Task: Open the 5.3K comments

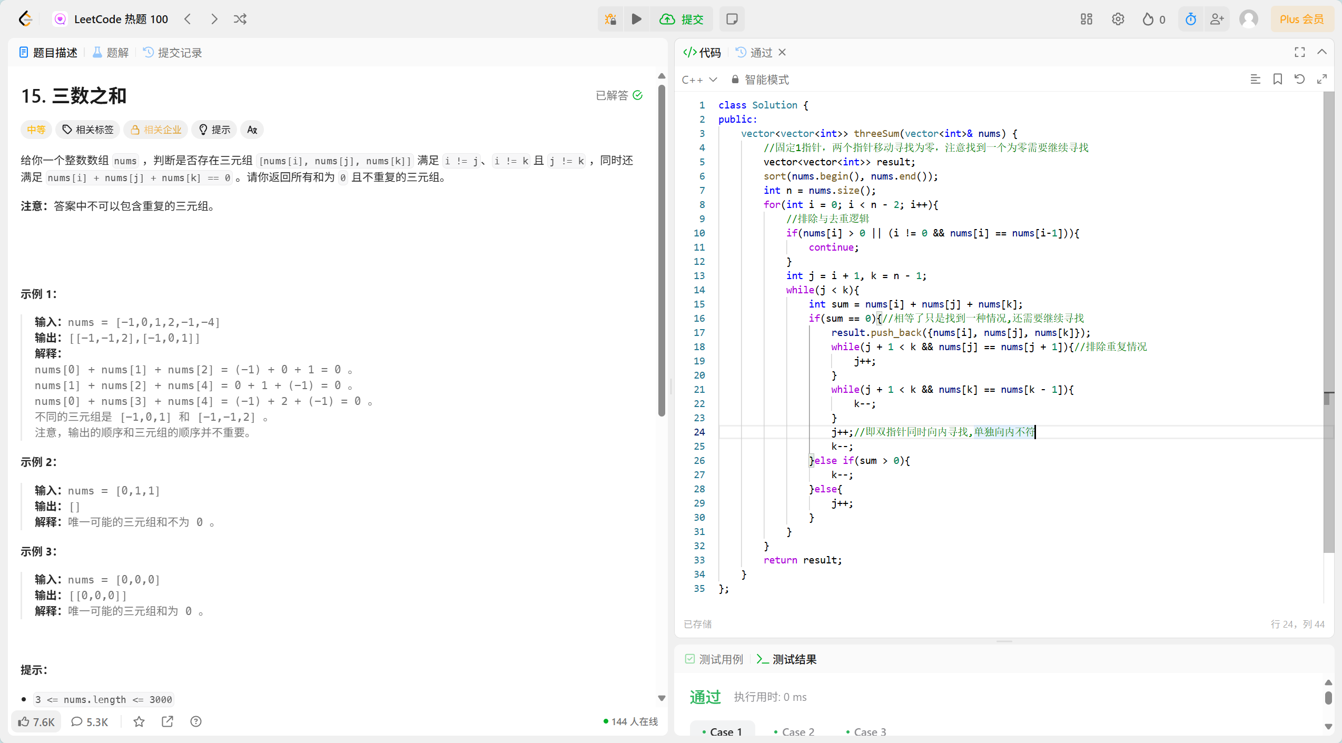Action: pos(90,721)
